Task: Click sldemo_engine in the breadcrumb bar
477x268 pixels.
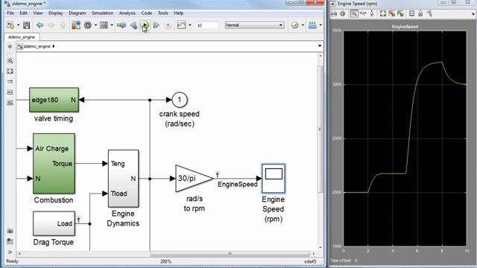Action: 37,46
